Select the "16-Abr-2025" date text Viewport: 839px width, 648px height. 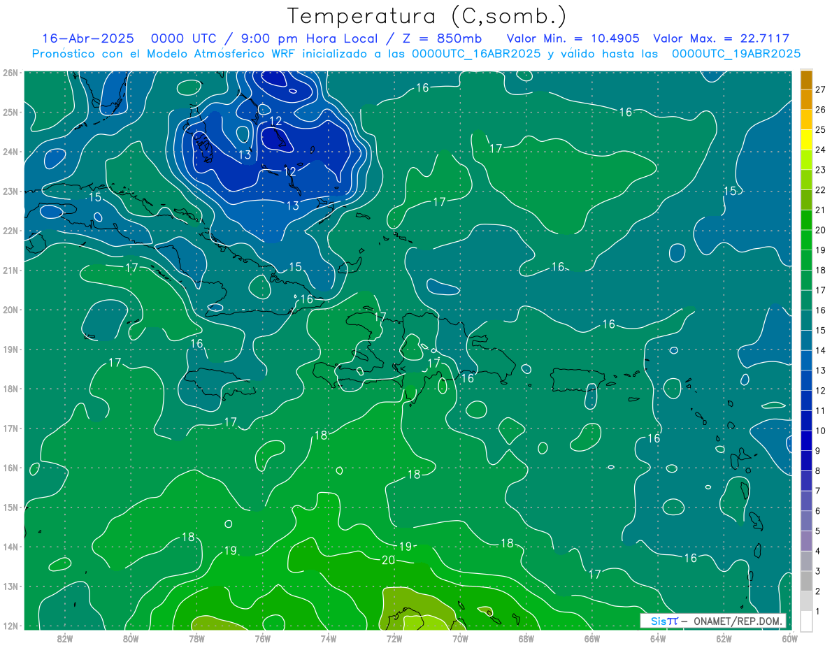tap(87, 38)
